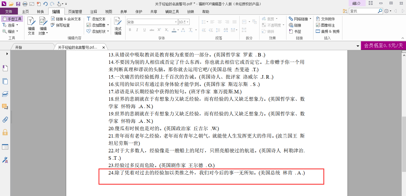
Task: Toggle strikethrough formatting button
Action: 152,30
